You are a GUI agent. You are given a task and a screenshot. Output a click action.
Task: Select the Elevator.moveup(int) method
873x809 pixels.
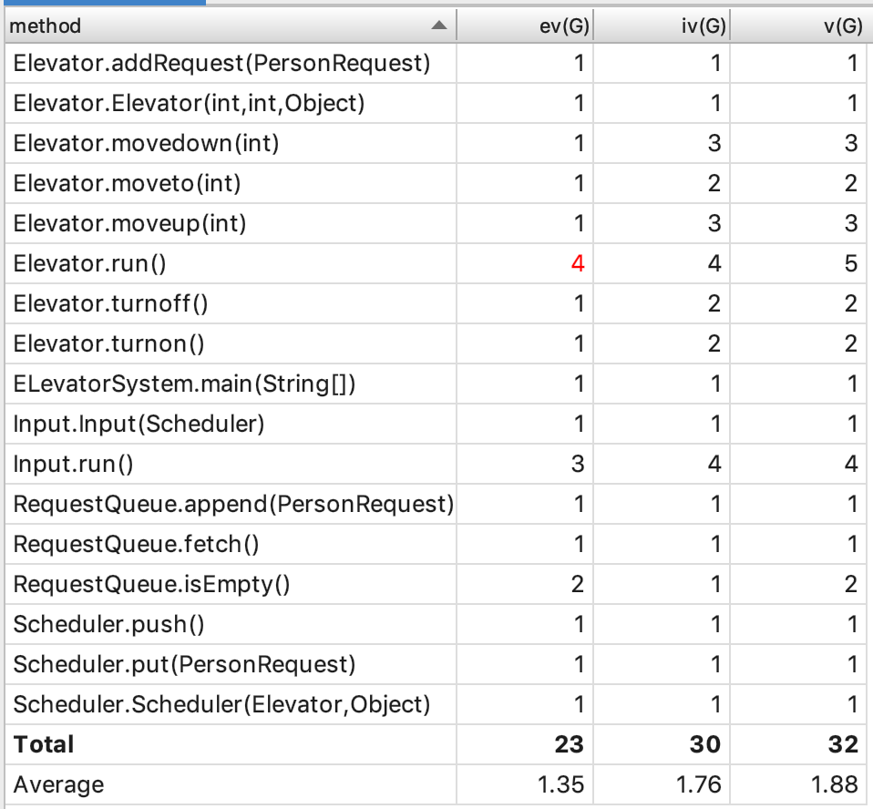[129, 224]
